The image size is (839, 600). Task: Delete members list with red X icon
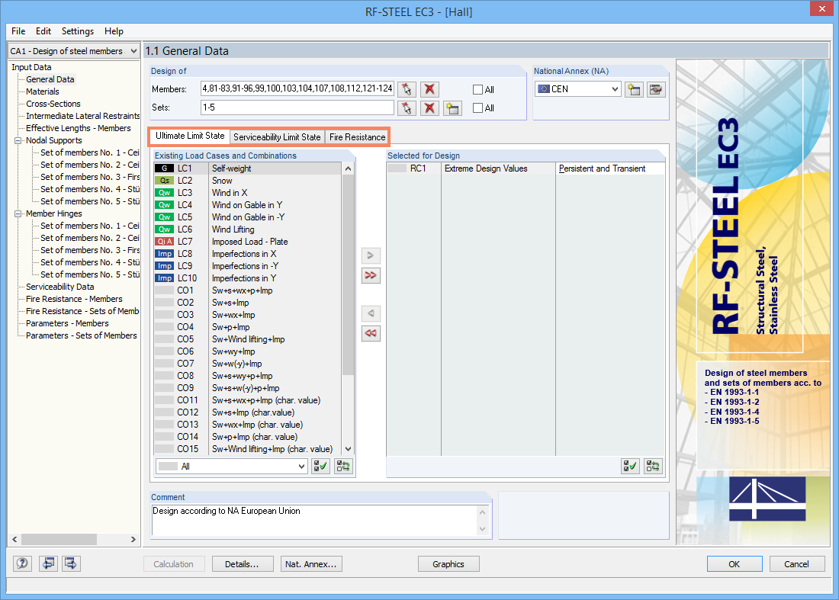[429, 89]
